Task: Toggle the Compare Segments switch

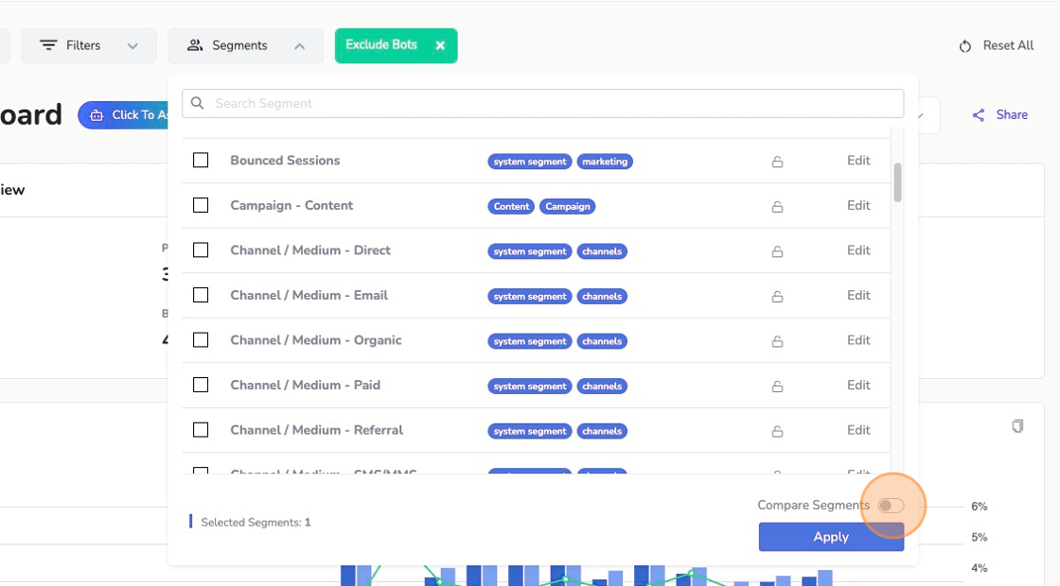Action: pos(891,506)
